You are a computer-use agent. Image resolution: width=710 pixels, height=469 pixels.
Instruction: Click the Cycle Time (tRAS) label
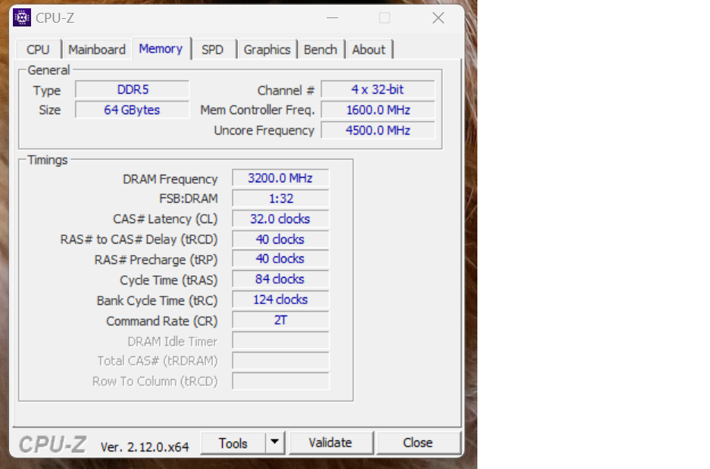(168, 280)
